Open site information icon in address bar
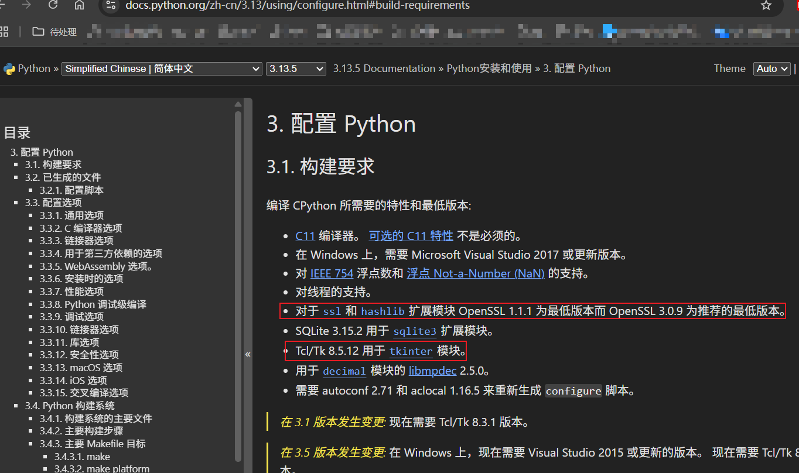Screen dimensions: 799x473 pyautogui.click(x=111, y=5)
